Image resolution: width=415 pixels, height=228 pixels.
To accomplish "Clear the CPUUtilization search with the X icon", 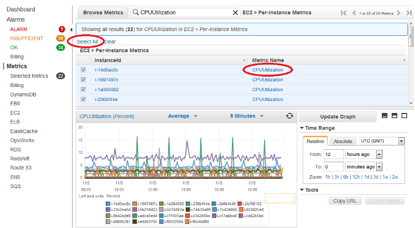I will coord(235,12).
